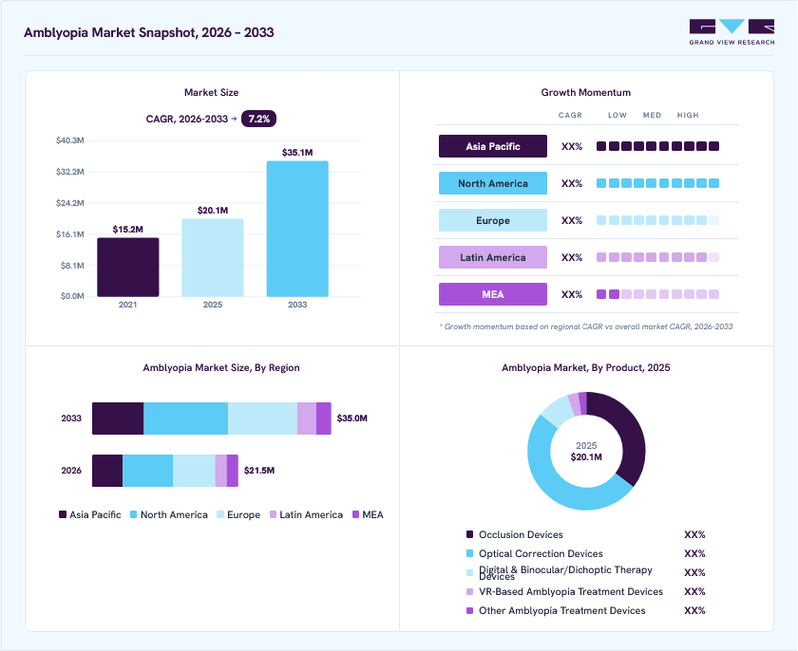The image size is (798, 651).
Task: Click the MED column header
Action: pos(652,116)
